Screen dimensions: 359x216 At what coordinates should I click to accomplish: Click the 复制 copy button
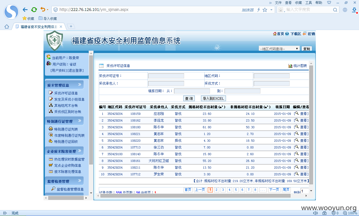pos(307,48)
